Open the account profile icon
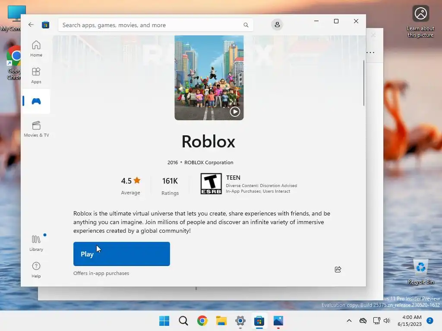Screen dimensions: 442x331 [277, 25]
